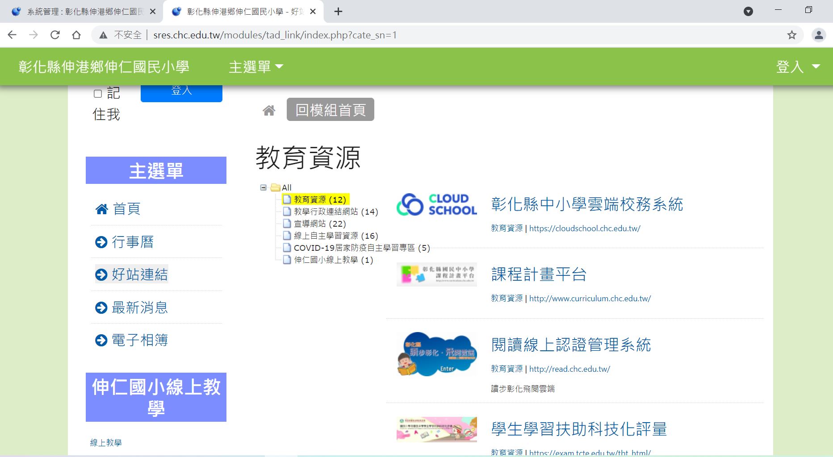The image size is (833, 457).
Task: Click the http://www.curriculum.chc.edu.tw/ URL
Action: tap(590, 299)
